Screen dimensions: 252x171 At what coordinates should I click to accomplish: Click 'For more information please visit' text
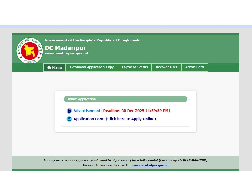click(x=107, y=165)
